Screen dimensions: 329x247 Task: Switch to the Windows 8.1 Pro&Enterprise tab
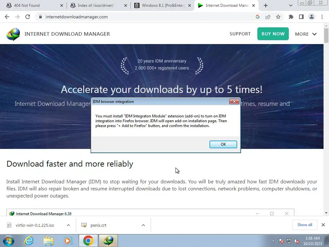tap(163, 5)
